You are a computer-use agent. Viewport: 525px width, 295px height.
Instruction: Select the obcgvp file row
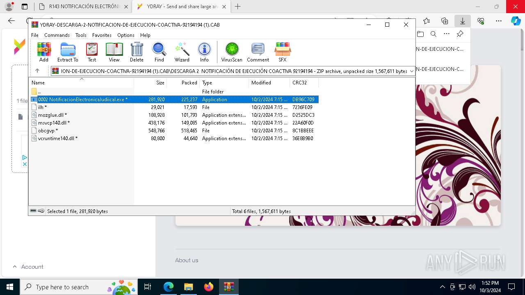(174, 131)
